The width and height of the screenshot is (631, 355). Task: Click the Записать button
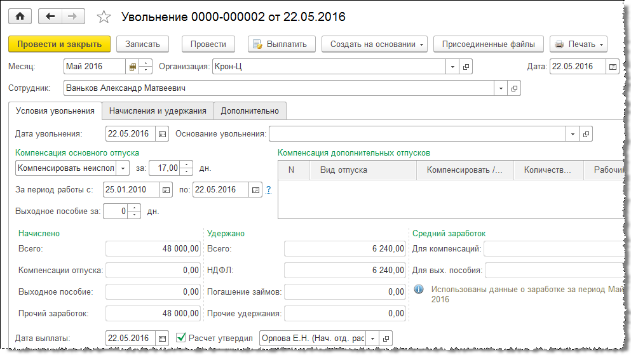[x=142, y=44]
